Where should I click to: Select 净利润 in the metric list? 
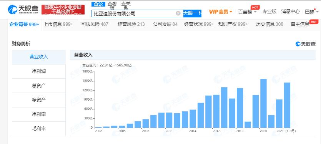[x=39, y=71]
